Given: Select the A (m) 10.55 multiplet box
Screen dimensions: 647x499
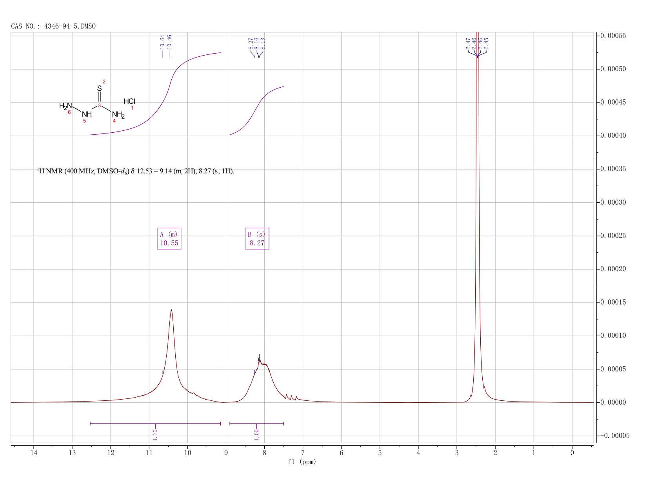Looking at the screenshot, I should point(169,238).
